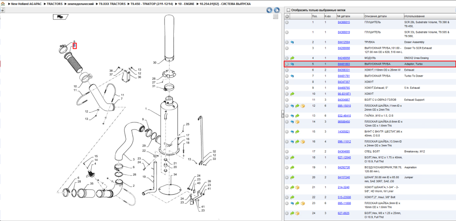The image size is (456, 221).
Task: Open the T9.450 - ТРАКТОР breadcrumb
Action: coord(152,4)
